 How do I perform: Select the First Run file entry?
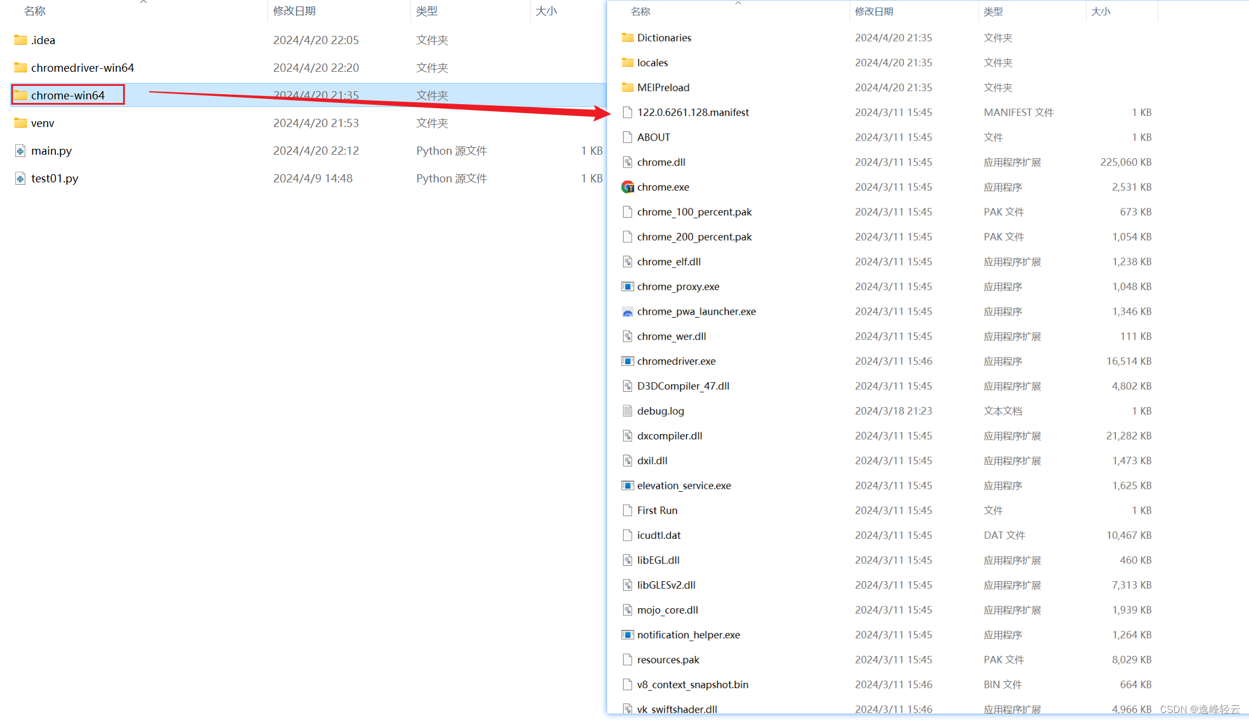(657, 510)
